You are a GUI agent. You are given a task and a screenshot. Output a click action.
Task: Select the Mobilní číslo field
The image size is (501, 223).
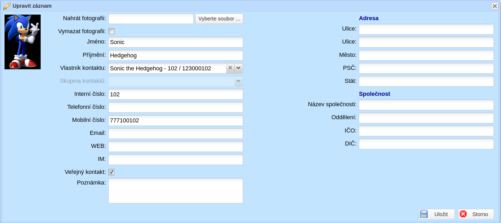pos(176,120)
